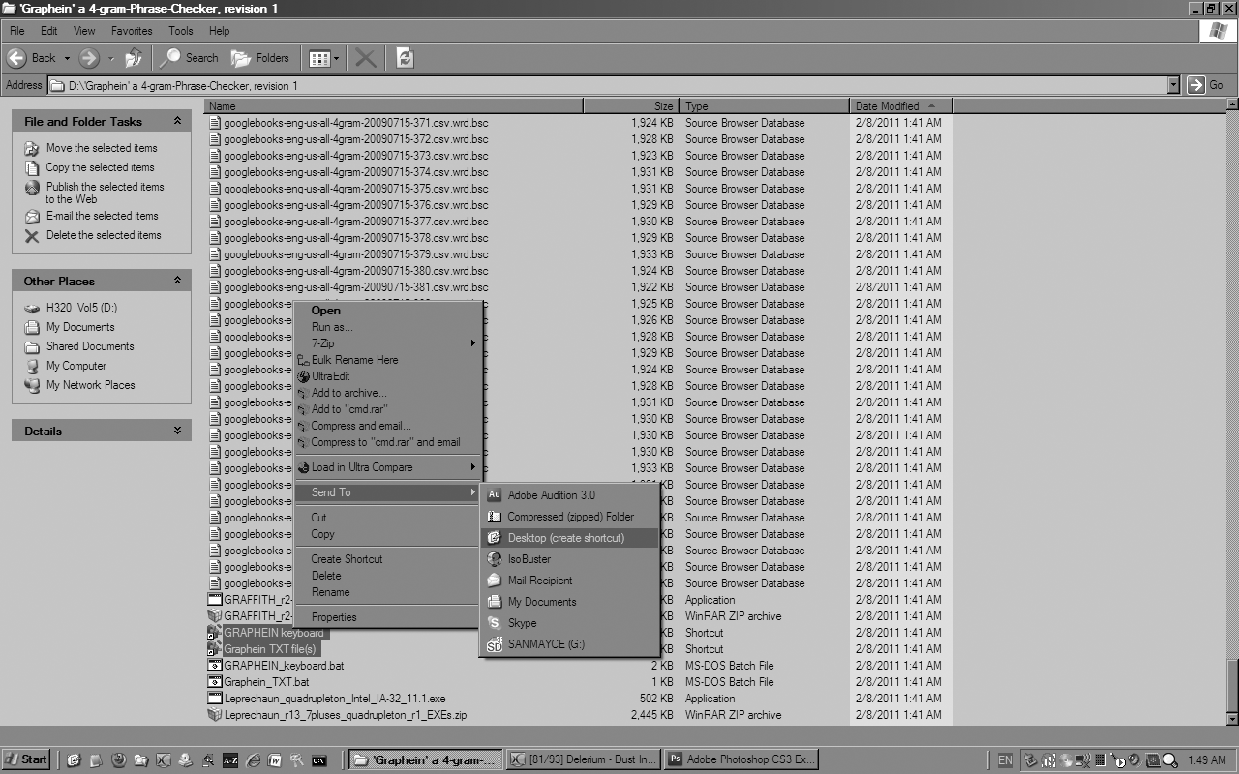Open Shared Documents link

90,346
